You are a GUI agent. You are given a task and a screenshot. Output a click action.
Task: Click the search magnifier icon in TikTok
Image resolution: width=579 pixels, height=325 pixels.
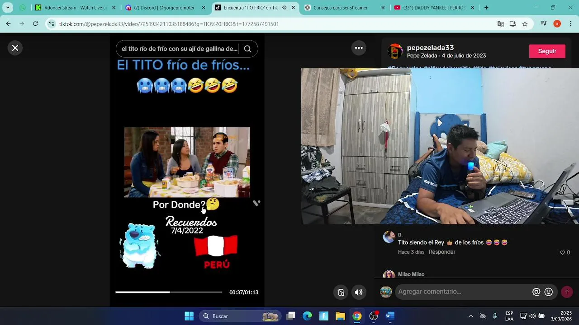coord(247,49)
